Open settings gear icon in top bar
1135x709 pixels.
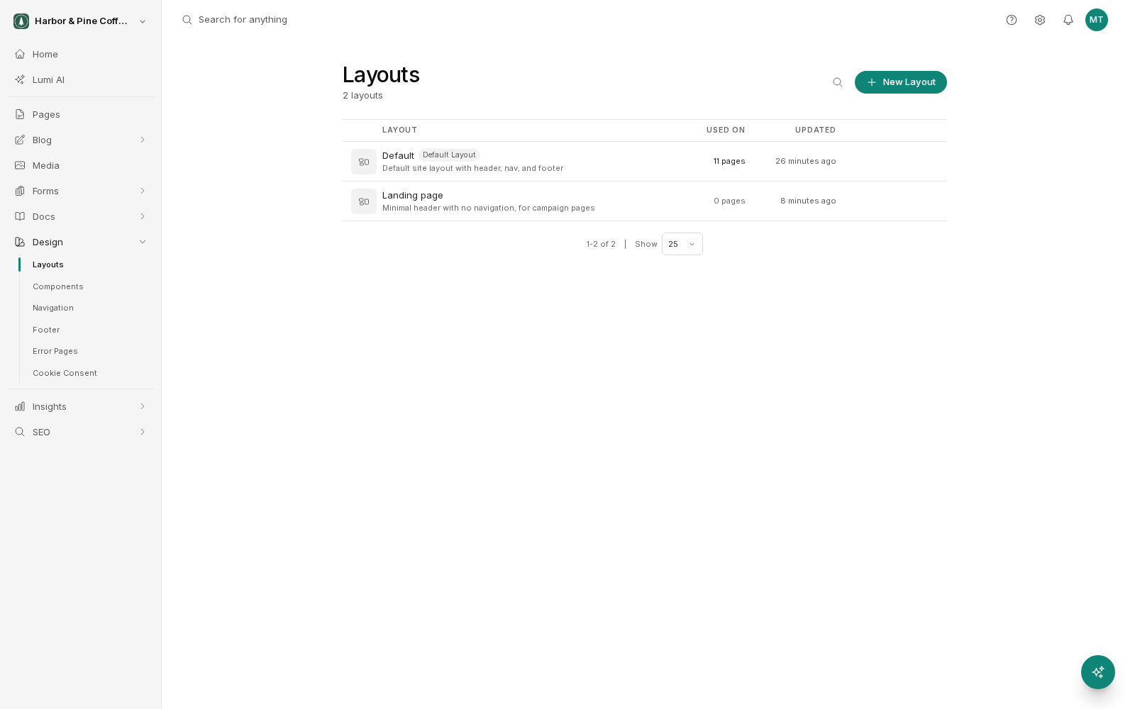click(1040, 20)
